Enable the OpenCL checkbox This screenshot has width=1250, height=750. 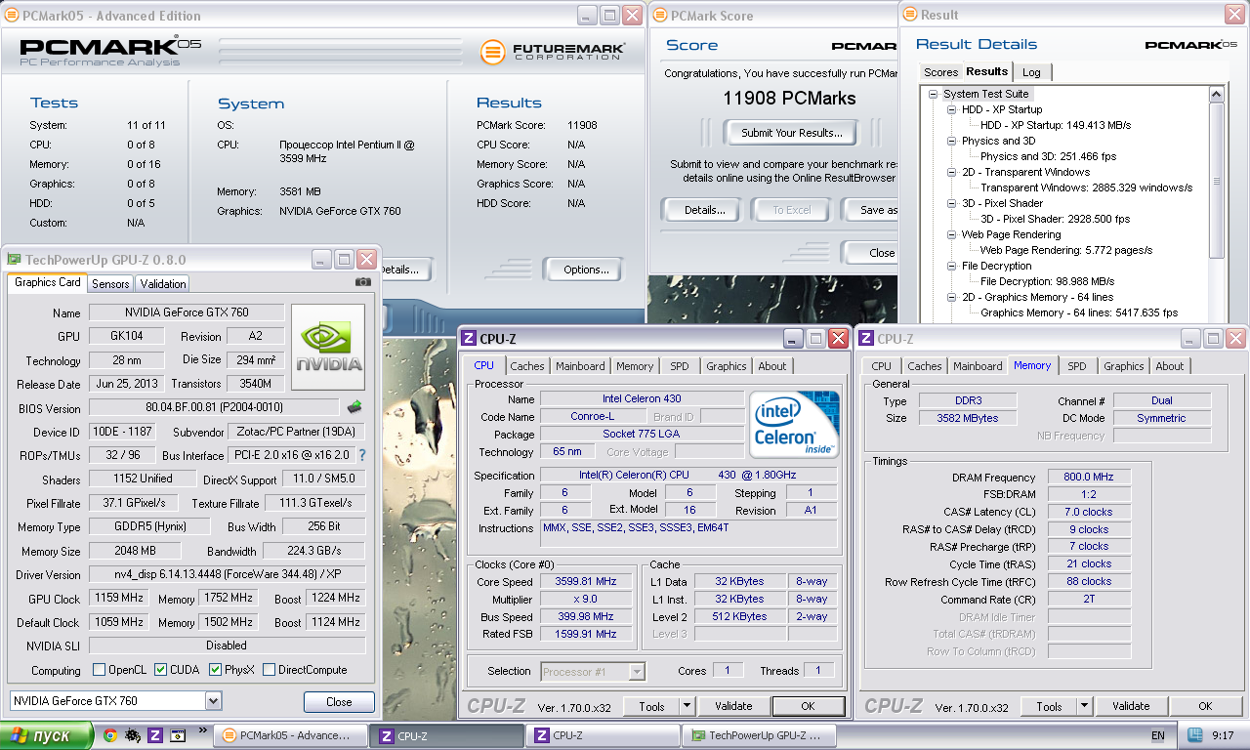click(x=99, y=670)
